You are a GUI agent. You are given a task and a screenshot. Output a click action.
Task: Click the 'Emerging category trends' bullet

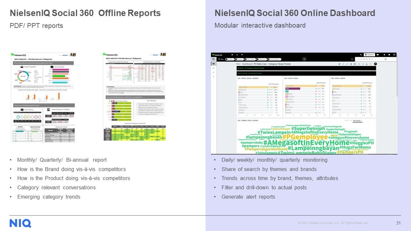point(49,197)
